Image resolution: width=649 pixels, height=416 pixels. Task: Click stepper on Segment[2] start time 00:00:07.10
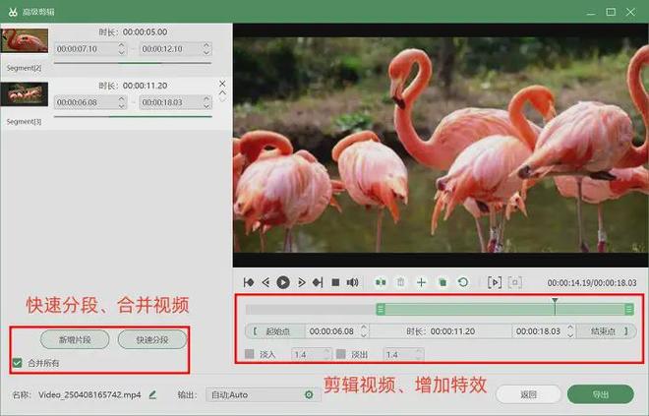click(x=121, y=48)
